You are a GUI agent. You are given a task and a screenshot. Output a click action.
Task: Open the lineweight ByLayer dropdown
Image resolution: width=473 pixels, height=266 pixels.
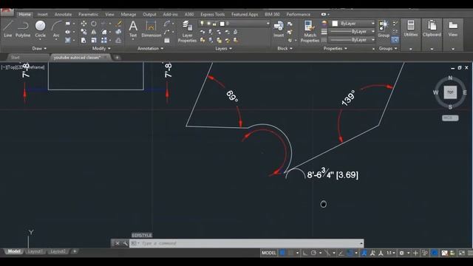pos(352,31)
